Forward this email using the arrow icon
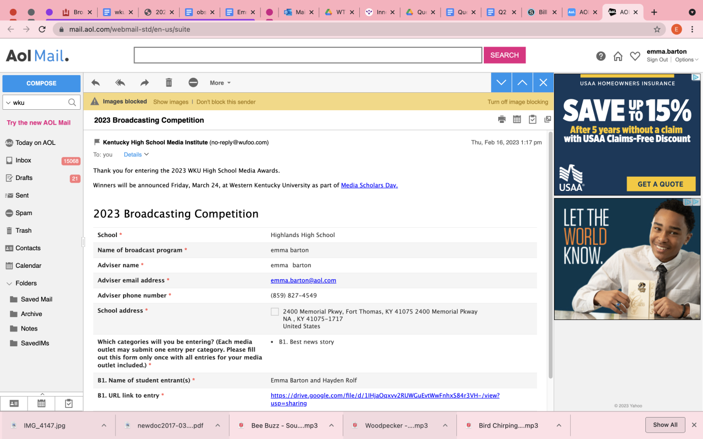This screenshot has height=439, width=703. point(144,83)
